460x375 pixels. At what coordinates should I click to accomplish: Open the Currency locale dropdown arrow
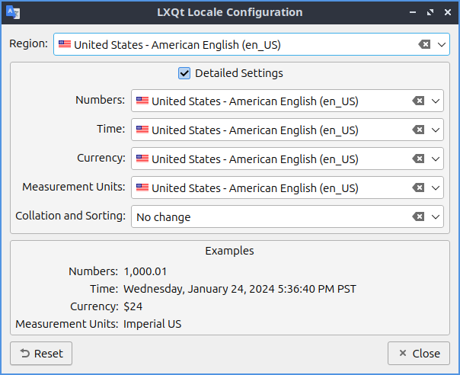pos(436,159)
